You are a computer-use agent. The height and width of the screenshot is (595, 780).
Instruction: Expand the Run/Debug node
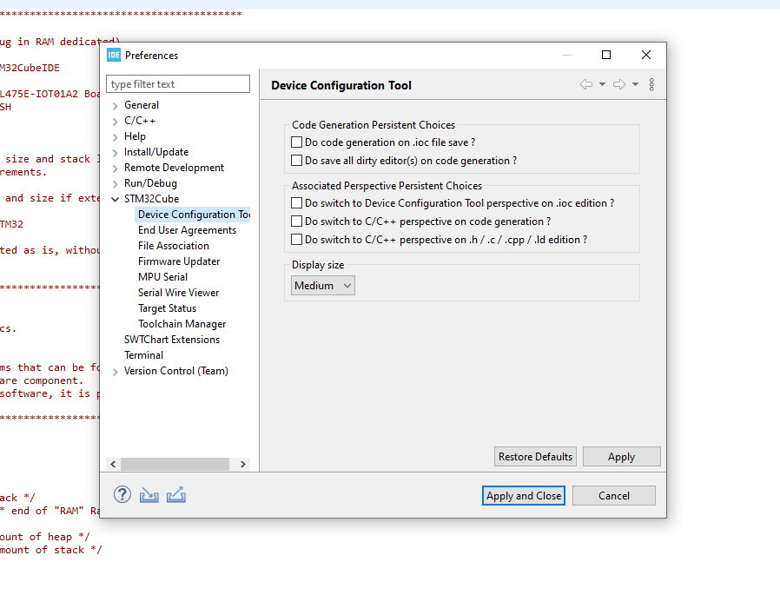click(115, 183)
